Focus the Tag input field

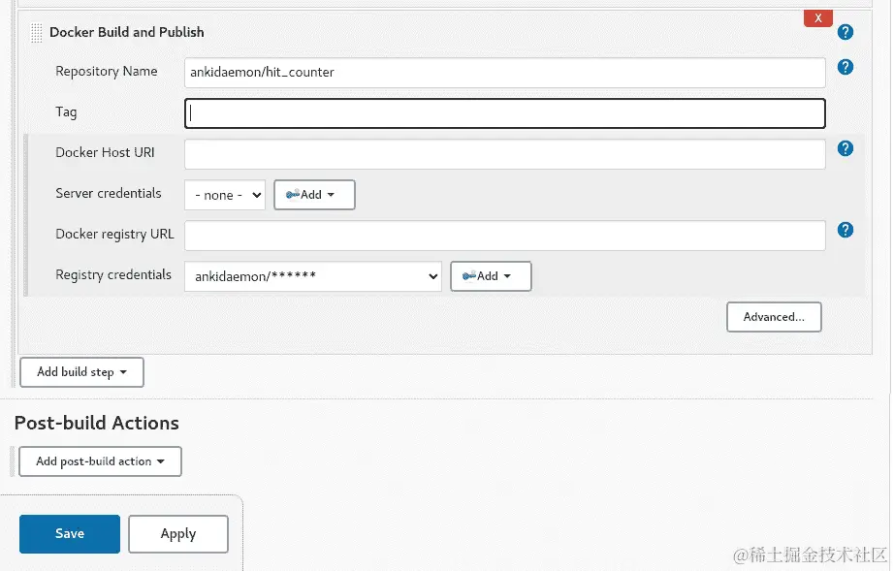[x=504, y=113]
